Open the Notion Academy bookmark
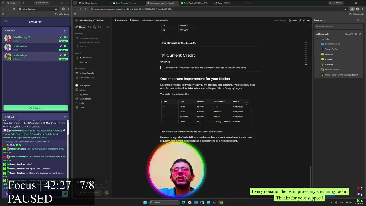Viewport: 366px width, 206px height. click(x=332, y=70)
